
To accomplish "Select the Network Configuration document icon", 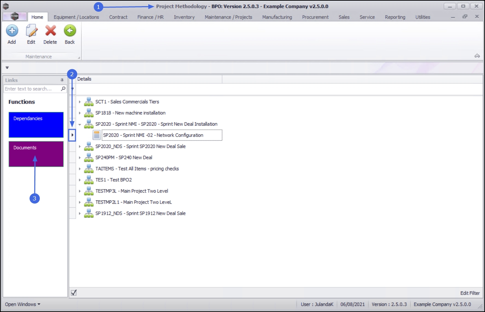I will click(x=97, y=135).
